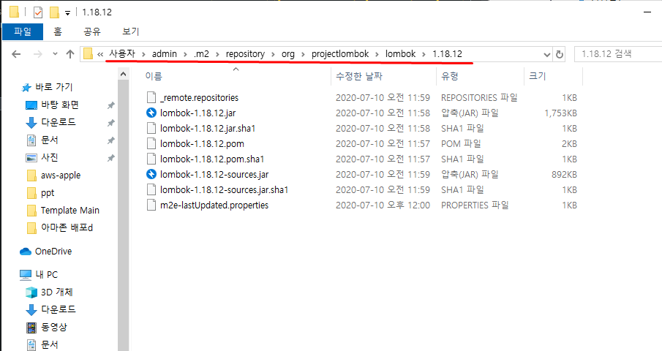
Task: Open the address bar history dropdown
Action: pos(547,54)
